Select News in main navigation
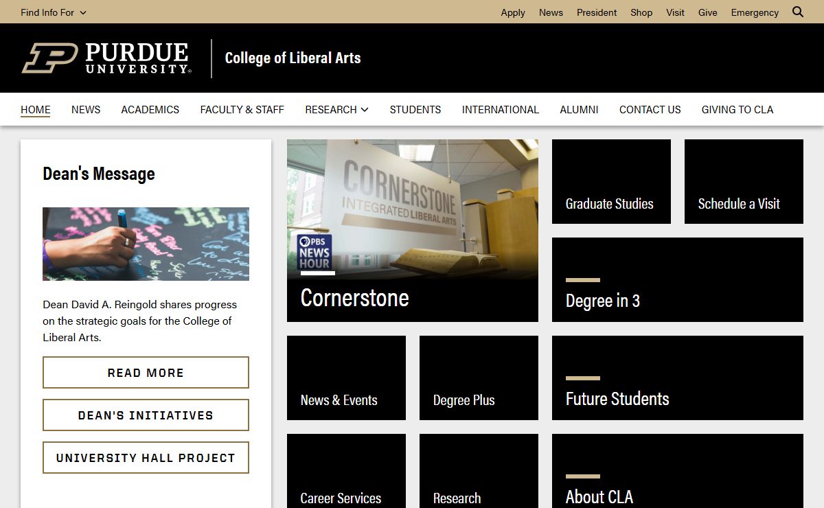This screenshot has height=508, width=824. pos(86,110)
